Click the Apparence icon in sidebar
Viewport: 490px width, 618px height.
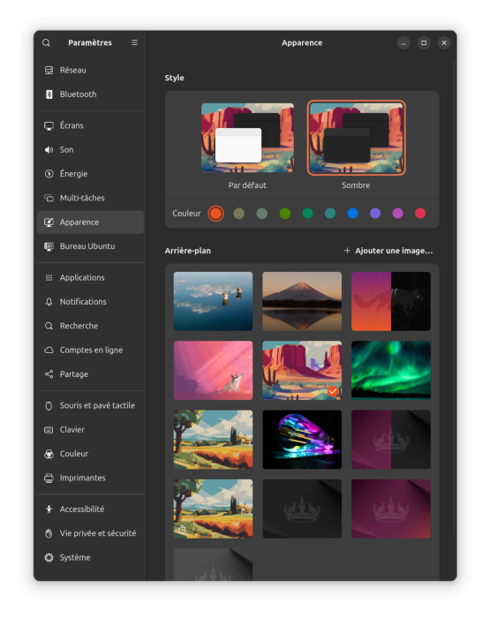pos(49,222)
